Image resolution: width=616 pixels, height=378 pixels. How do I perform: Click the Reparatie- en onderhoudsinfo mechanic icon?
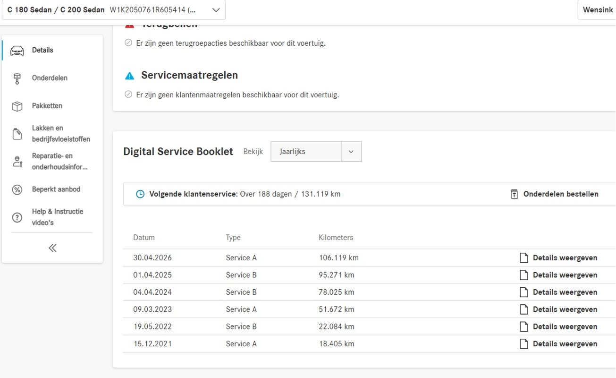coord(17,162)
